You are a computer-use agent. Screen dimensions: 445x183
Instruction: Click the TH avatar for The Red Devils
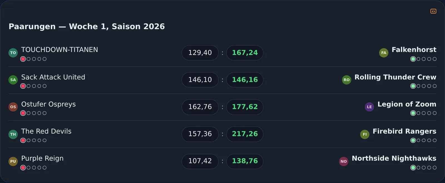(x=13, y=134)
